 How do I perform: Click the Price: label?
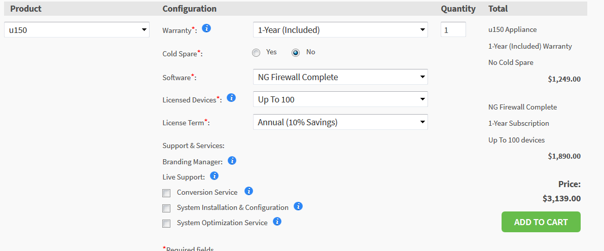coord(570,184)
